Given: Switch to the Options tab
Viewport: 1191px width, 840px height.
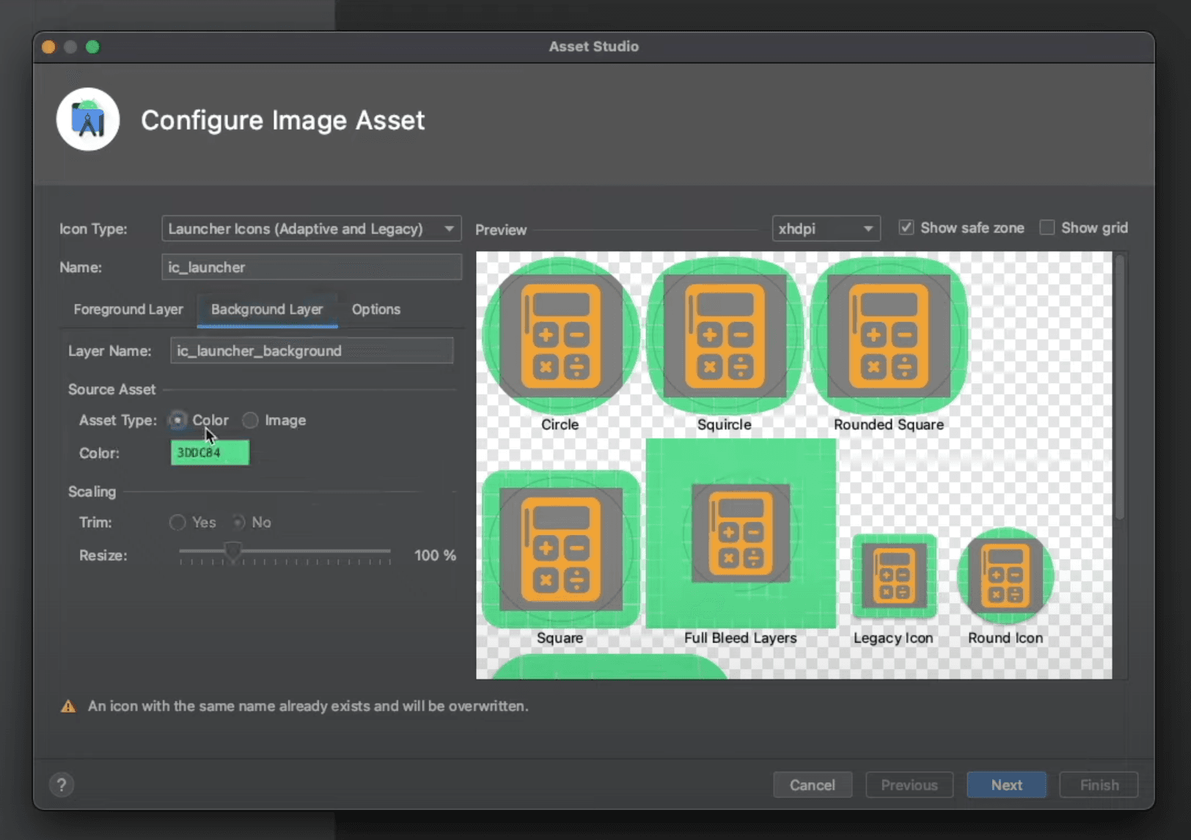Looking at the screenshot, I should pyautogui.click(x=375, y=309).
